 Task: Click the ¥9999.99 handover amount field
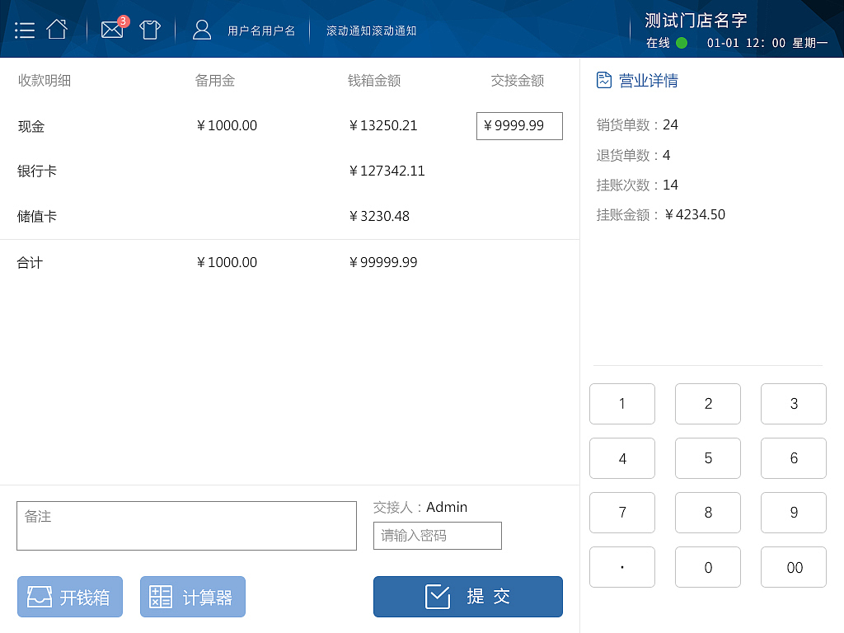coord(519,126)
